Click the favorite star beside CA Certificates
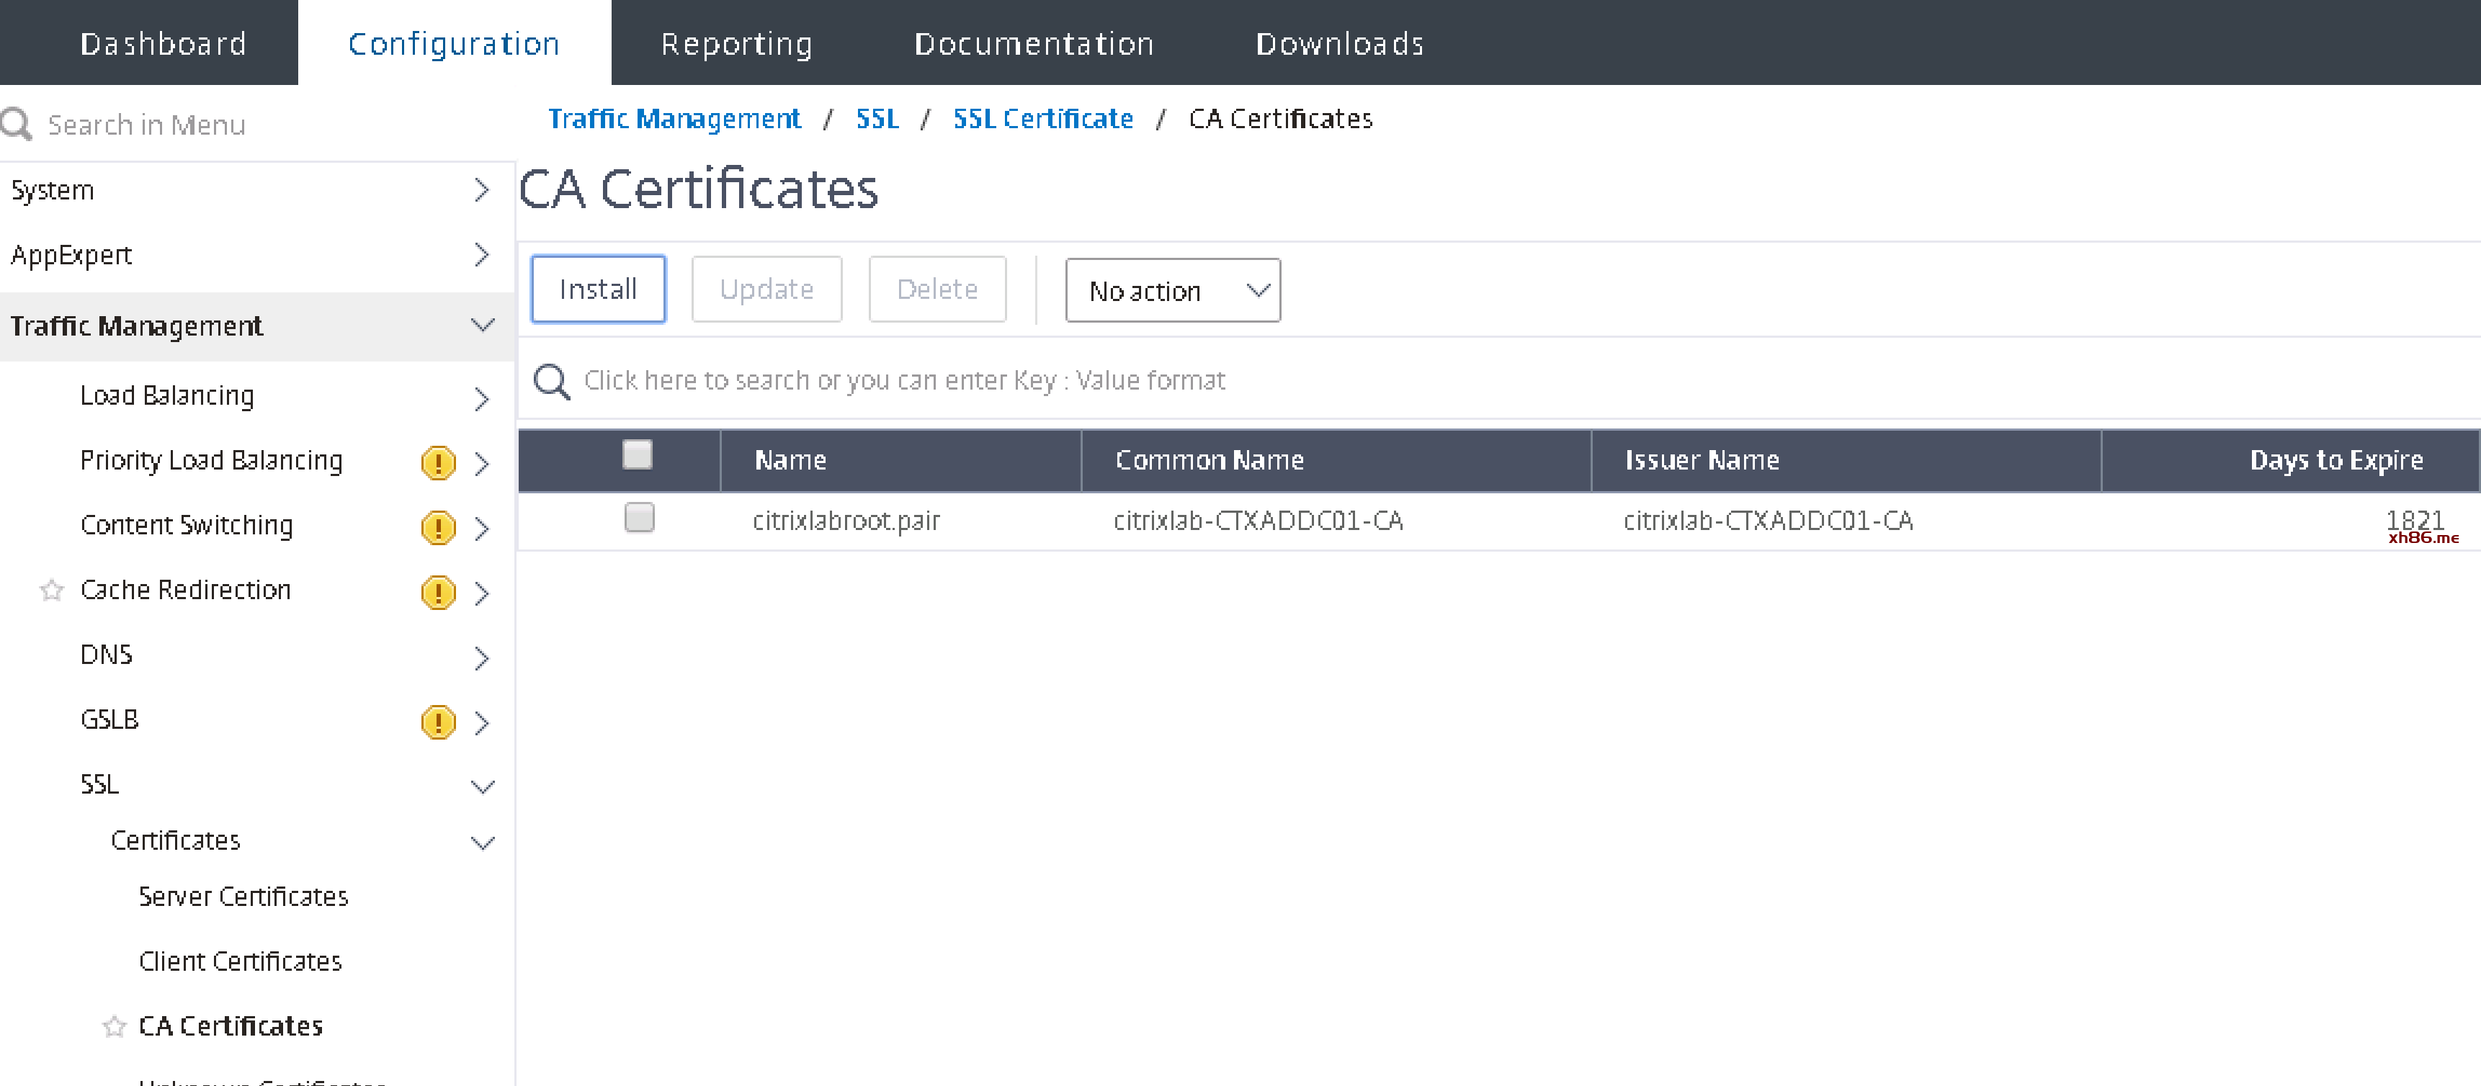Image resolution: width=2481 pixels, height=1086 pixels. click(115, 1026)
